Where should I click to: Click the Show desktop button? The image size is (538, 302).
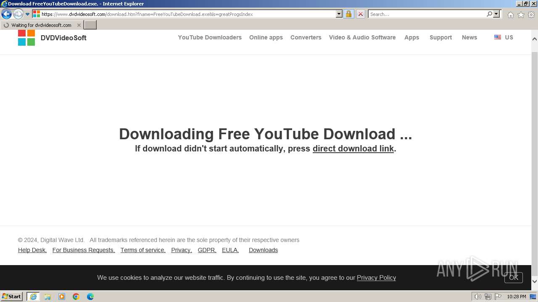click(x=533, y=297)
